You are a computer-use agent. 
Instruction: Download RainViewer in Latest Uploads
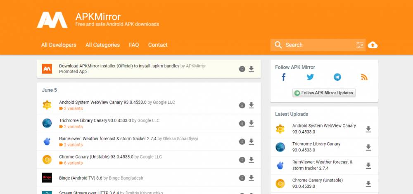[x=368, y=165]
